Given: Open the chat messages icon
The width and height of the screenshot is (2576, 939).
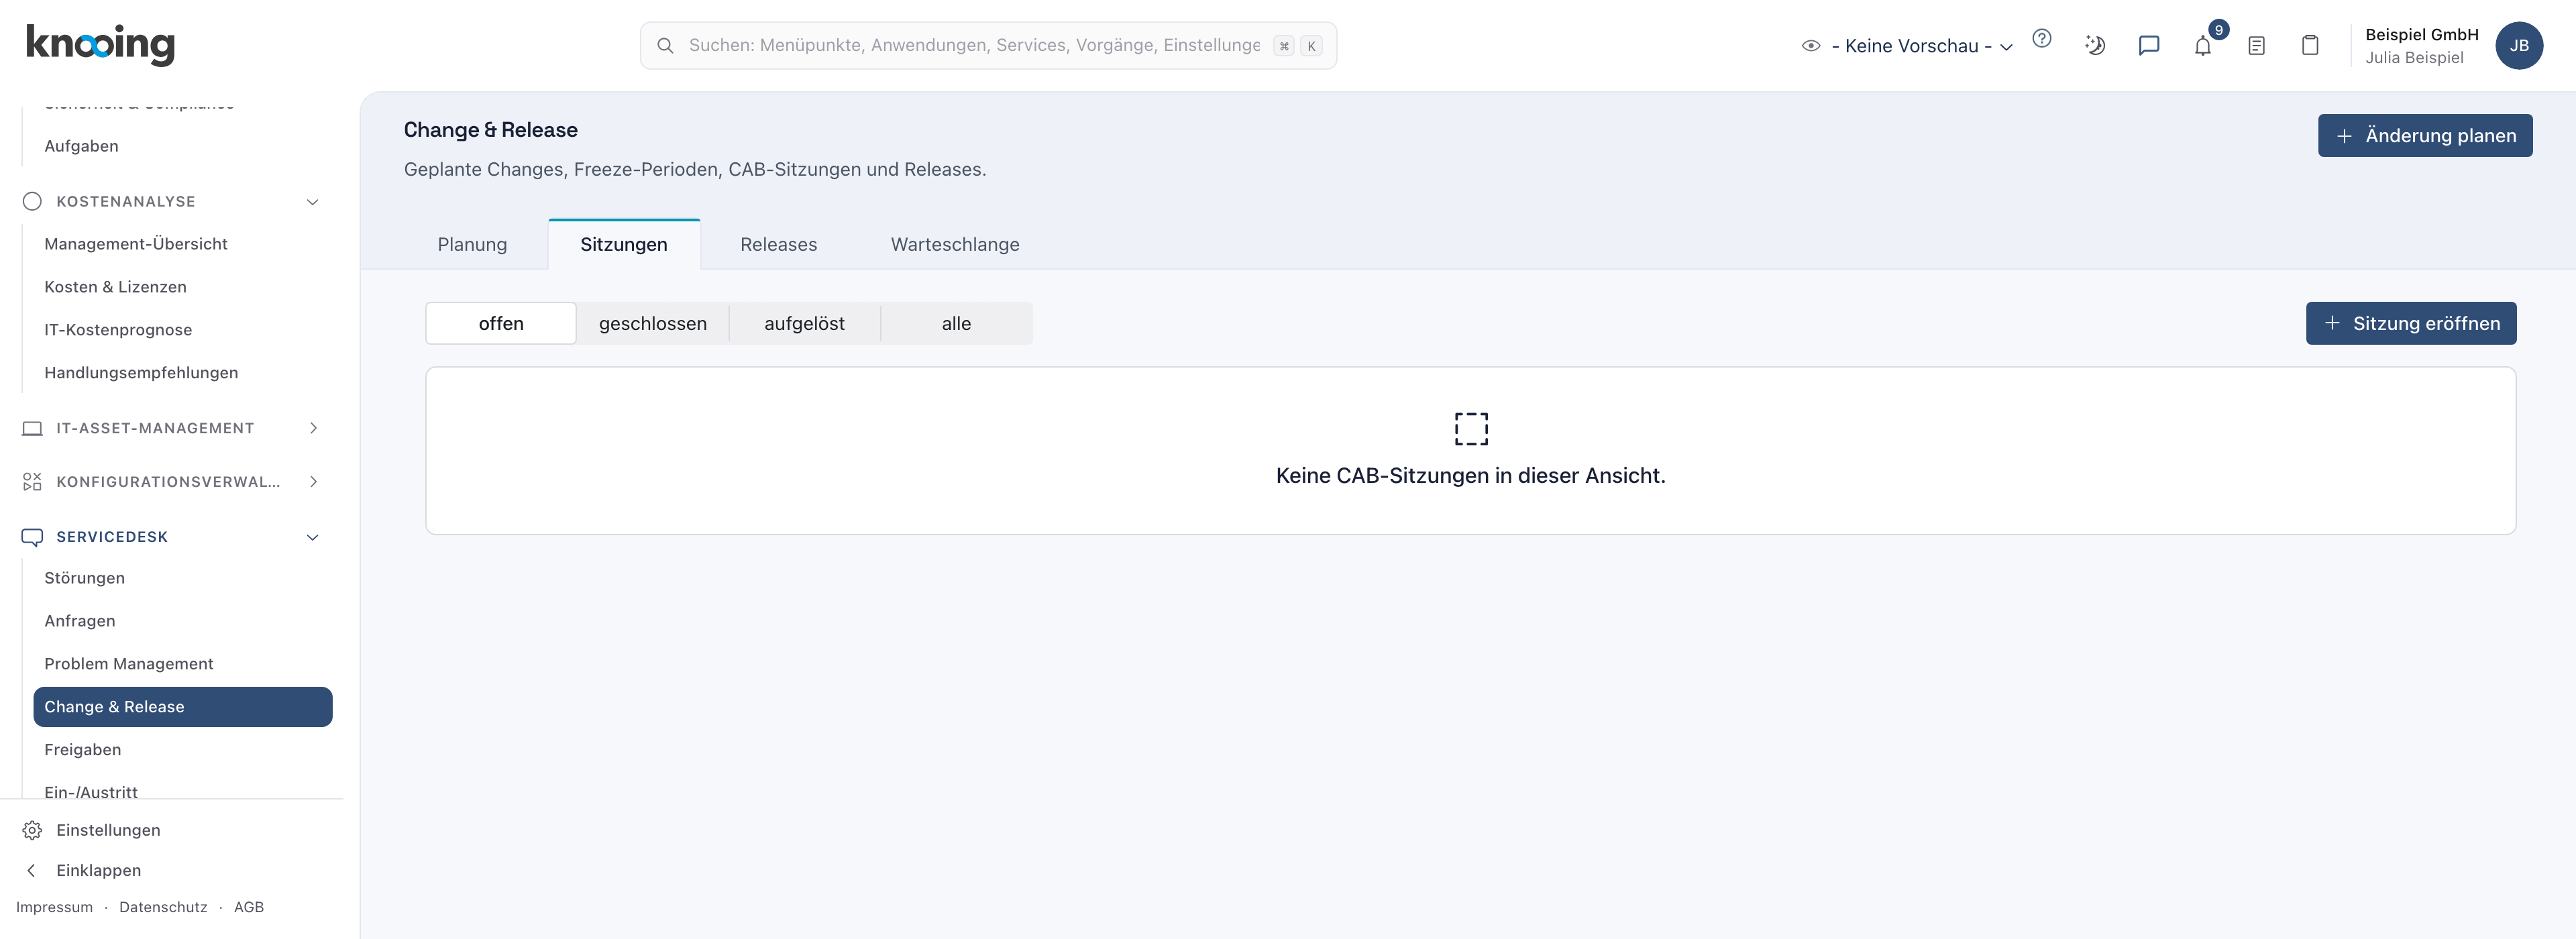Looking at the screenshot, I should tap(2148, 45).
